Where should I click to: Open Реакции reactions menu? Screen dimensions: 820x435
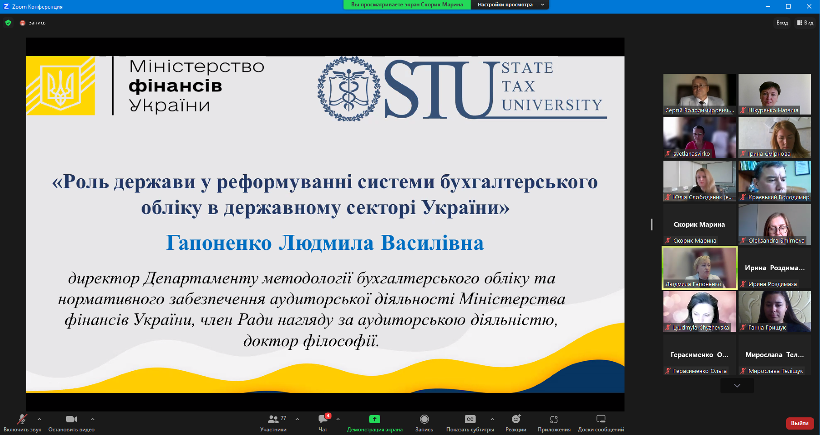pyautogui.click(x=516, y=423)
